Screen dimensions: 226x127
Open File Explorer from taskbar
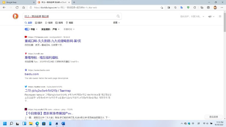(x=31, y=124)
